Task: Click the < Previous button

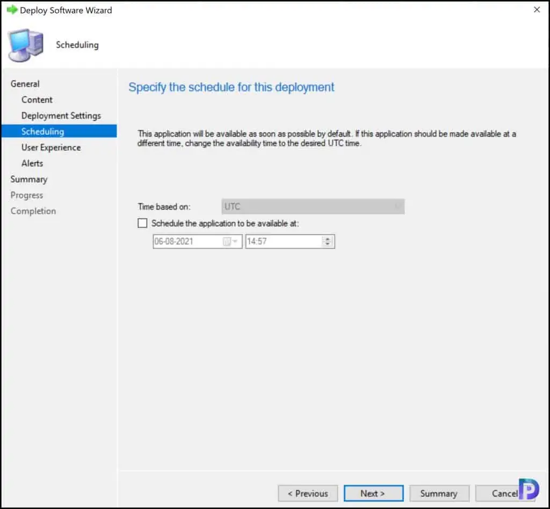Action: (x=308, y=493)
